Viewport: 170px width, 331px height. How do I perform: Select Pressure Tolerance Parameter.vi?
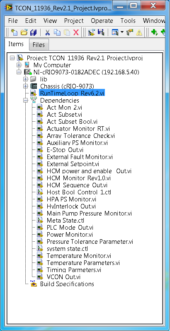[90, 241]
